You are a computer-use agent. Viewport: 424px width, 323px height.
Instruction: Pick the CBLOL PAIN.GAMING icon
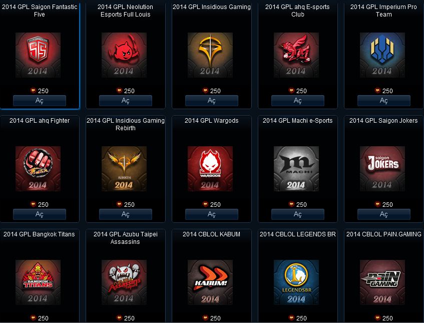pyautogui.click(x=382, y=282)
